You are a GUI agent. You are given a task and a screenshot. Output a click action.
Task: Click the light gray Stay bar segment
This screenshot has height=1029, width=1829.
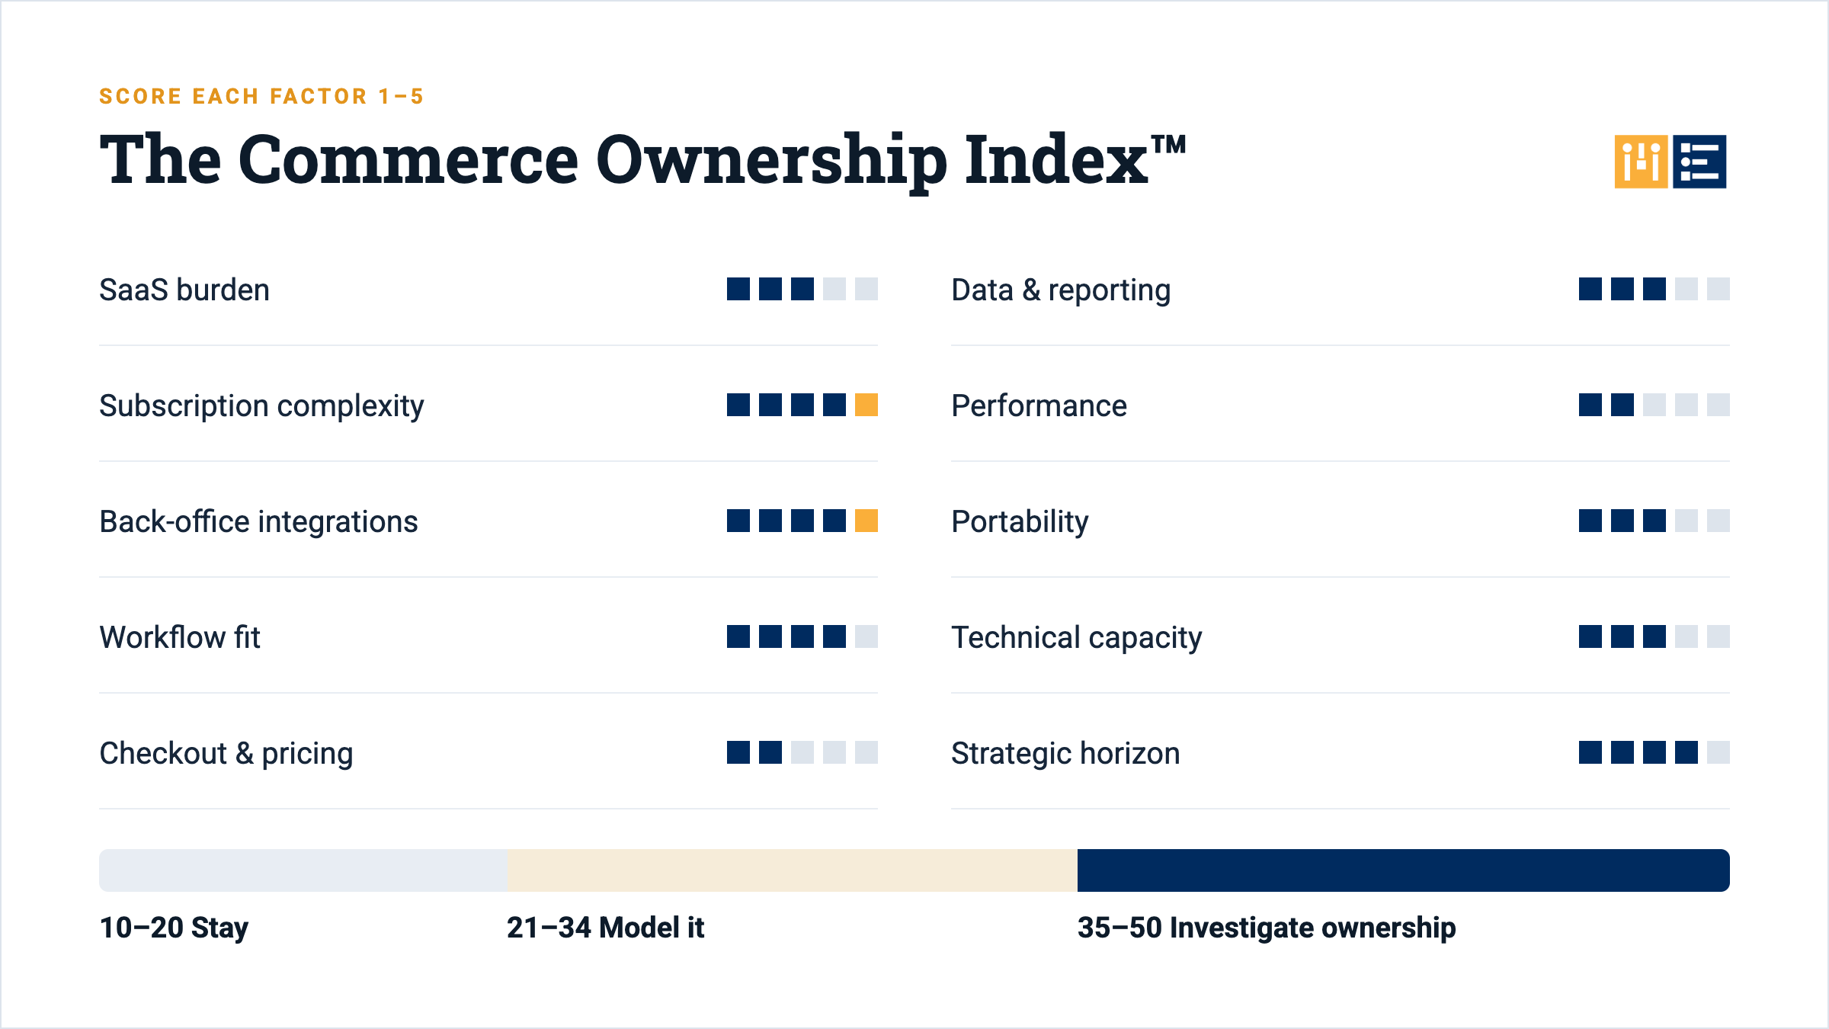tap(303, 870)
